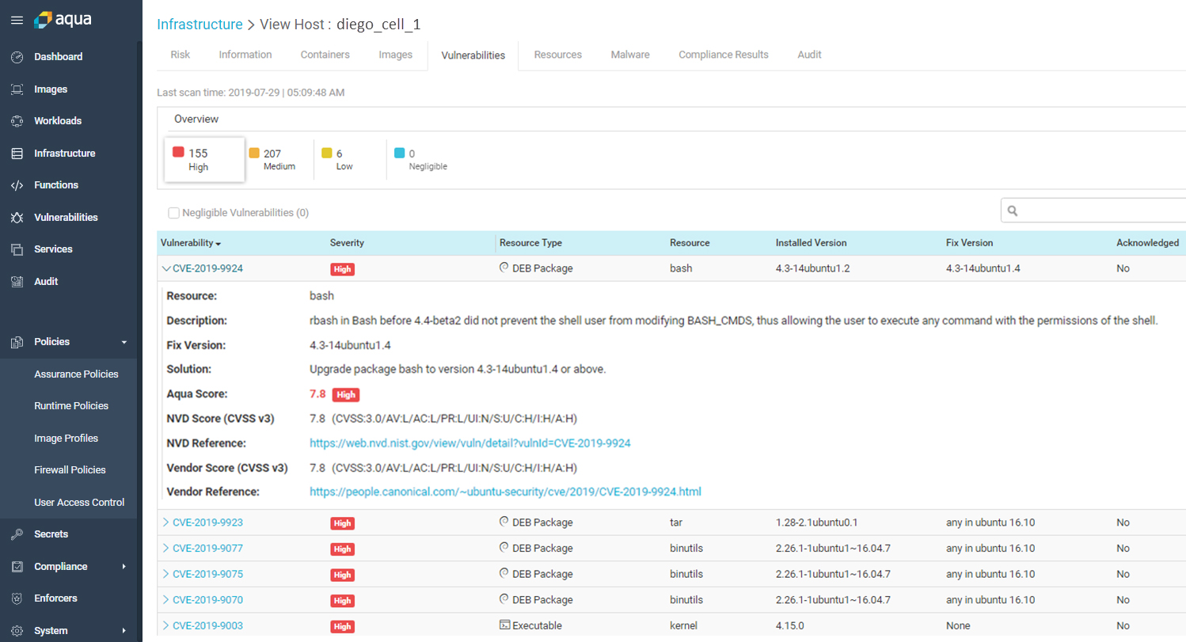Open Runtime Policies menu item
The height and width of the screenshot is (642, 1186).
[71, 406]
